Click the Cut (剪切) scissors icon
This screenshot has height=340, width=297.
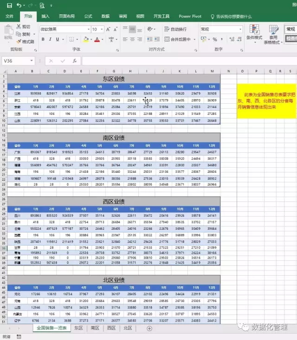(19, 26)
